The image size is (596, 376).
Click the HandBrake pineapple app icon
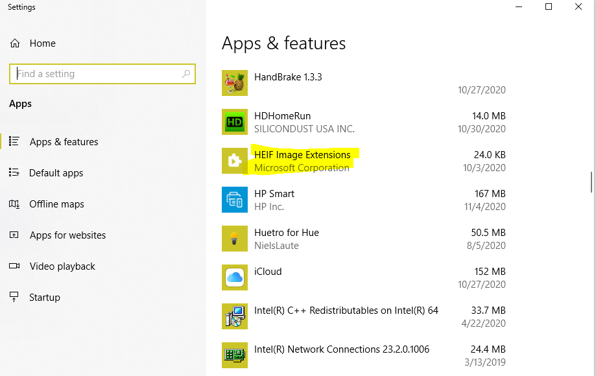point(235,83)
